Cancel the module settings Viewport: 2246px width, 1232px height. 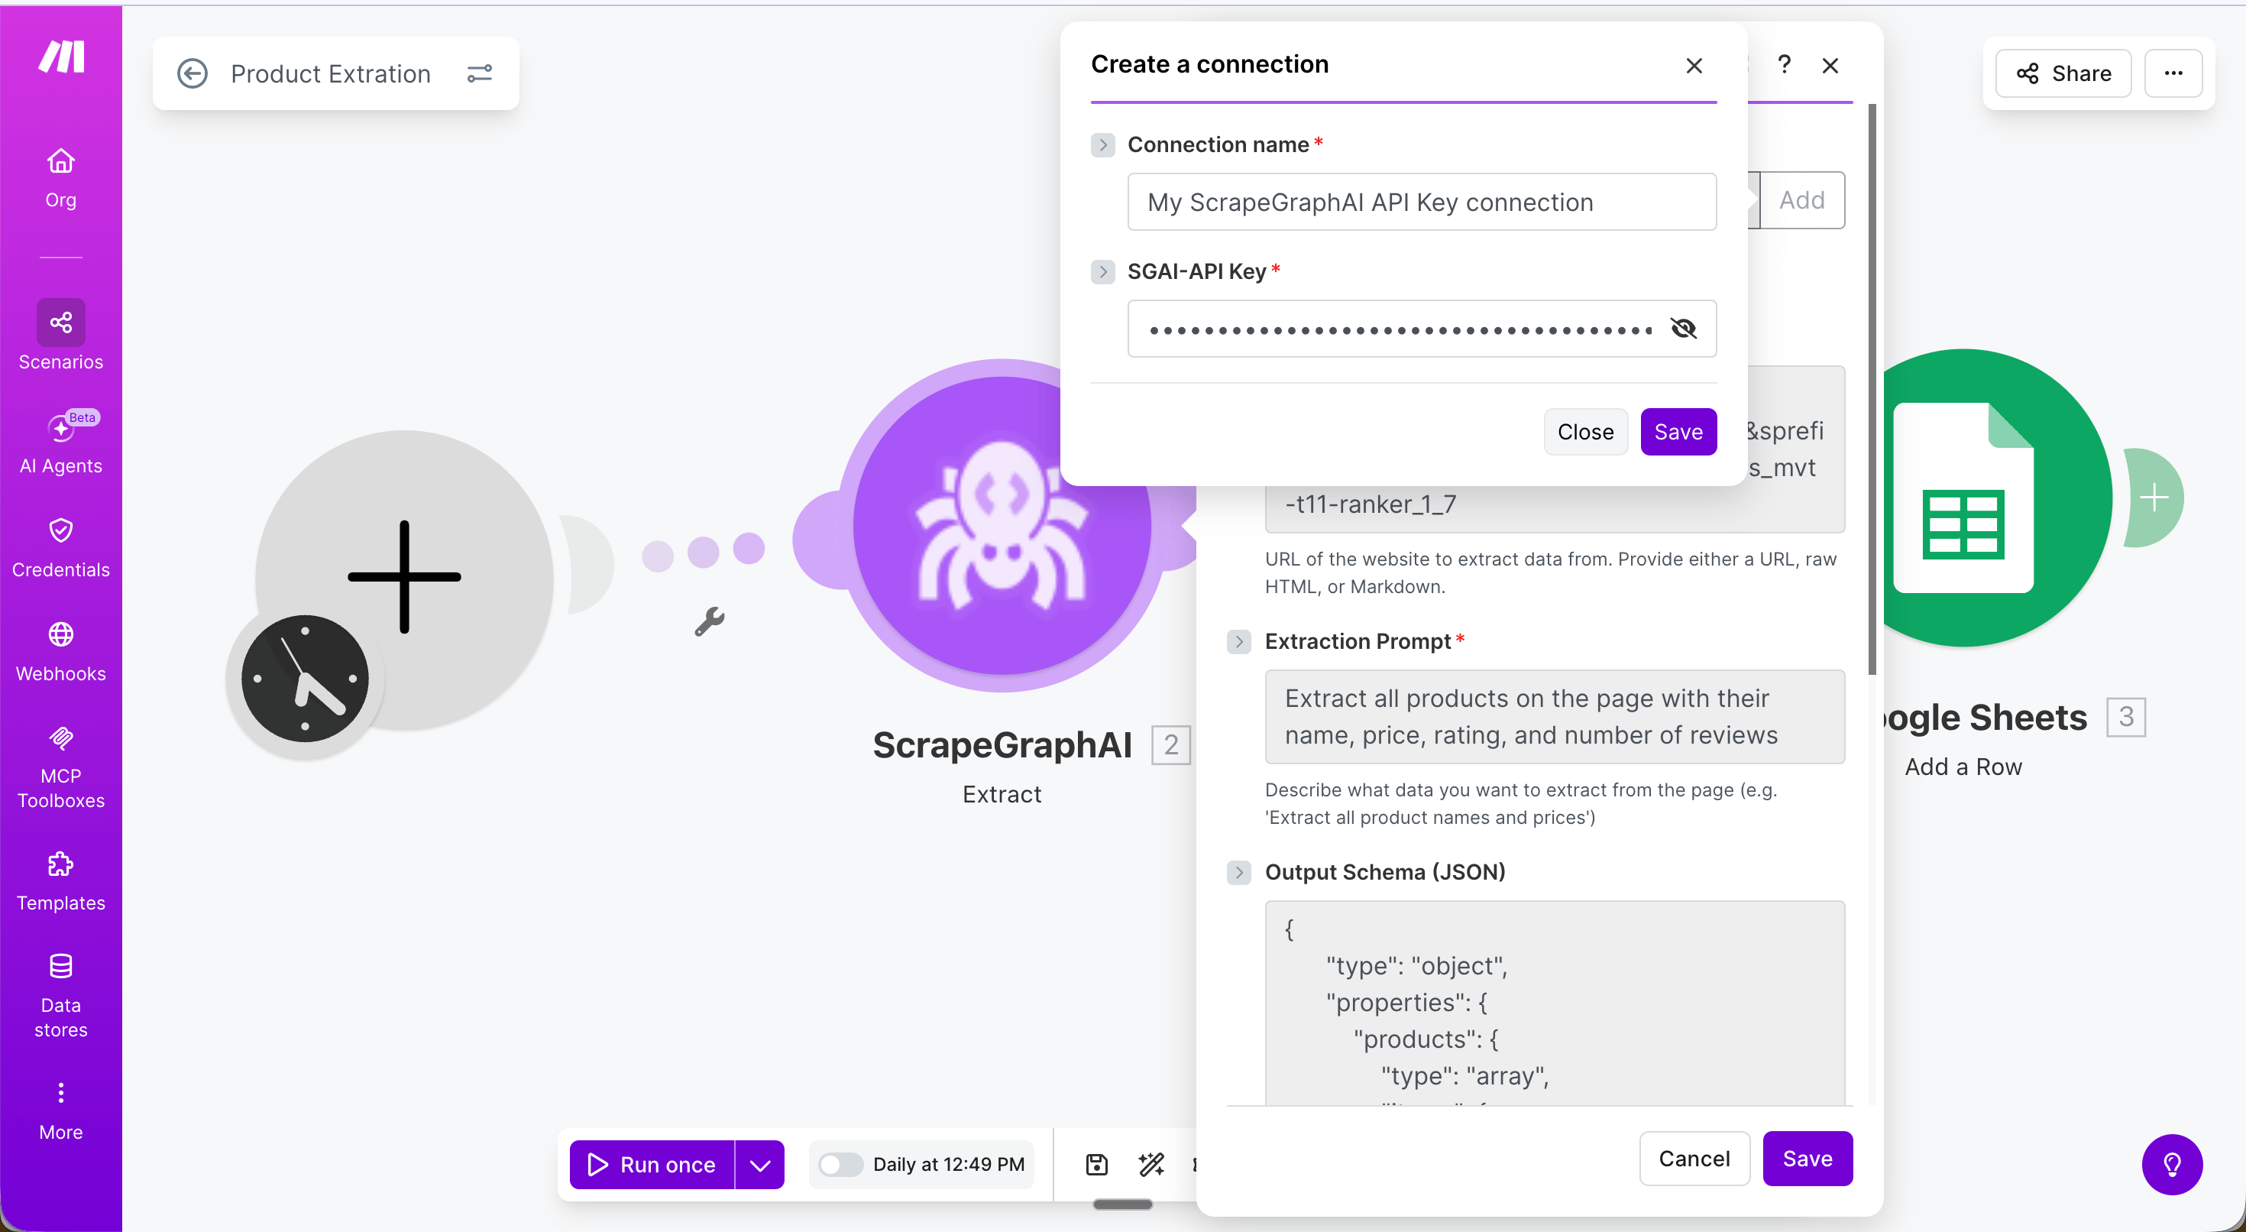click(1694, 1159)
